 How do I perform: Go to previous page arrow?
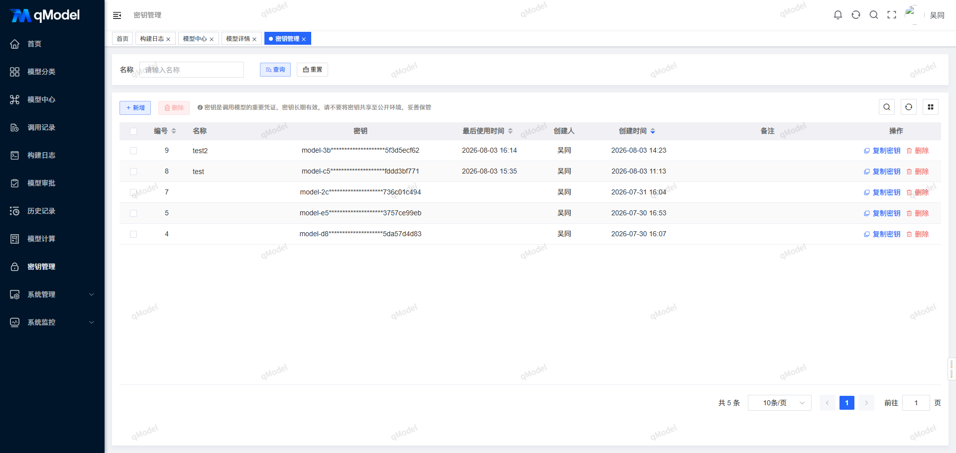[827, 403]
